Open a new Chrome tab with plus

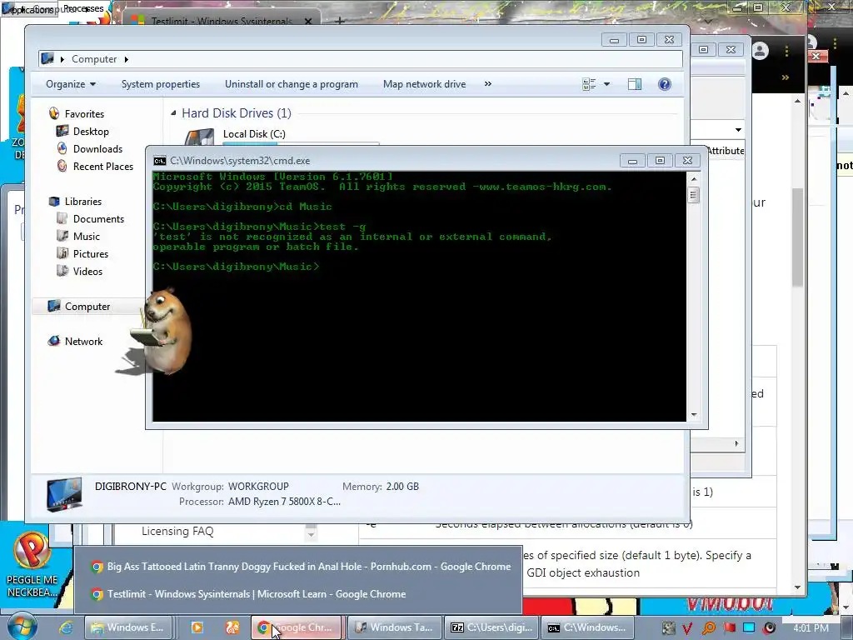340,21
